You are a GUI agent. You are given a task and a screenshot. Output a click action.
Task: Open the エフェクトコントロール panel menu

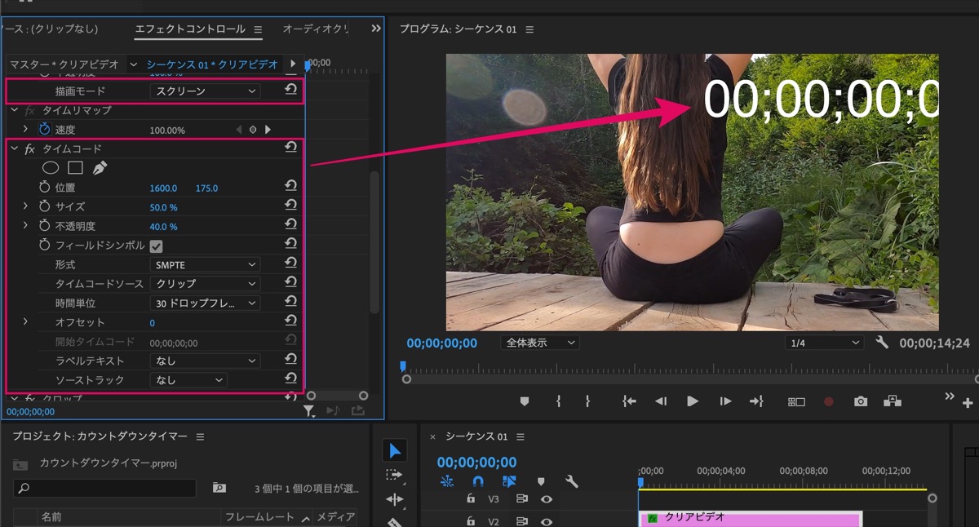[258, 29]
